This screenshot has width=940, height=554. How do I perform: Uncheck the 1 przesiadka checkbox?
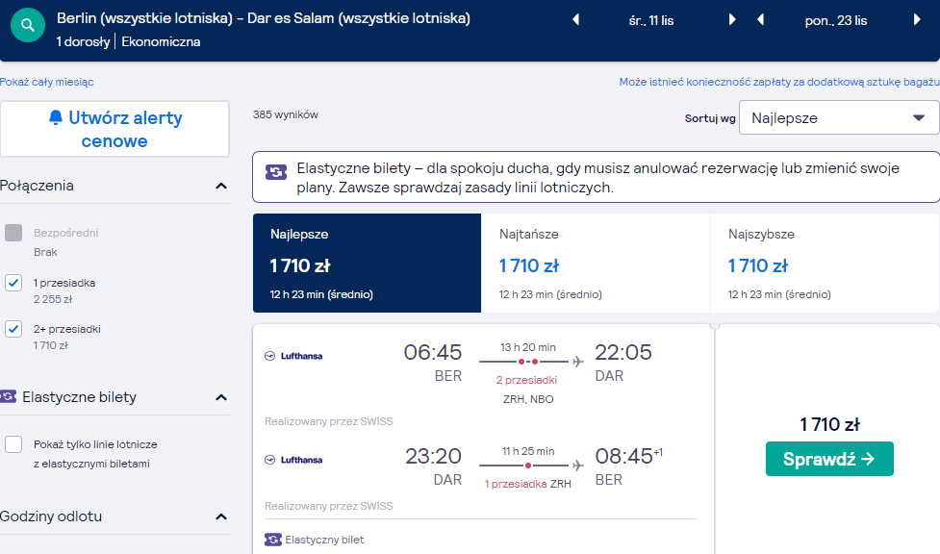click(x=13, y=283)
